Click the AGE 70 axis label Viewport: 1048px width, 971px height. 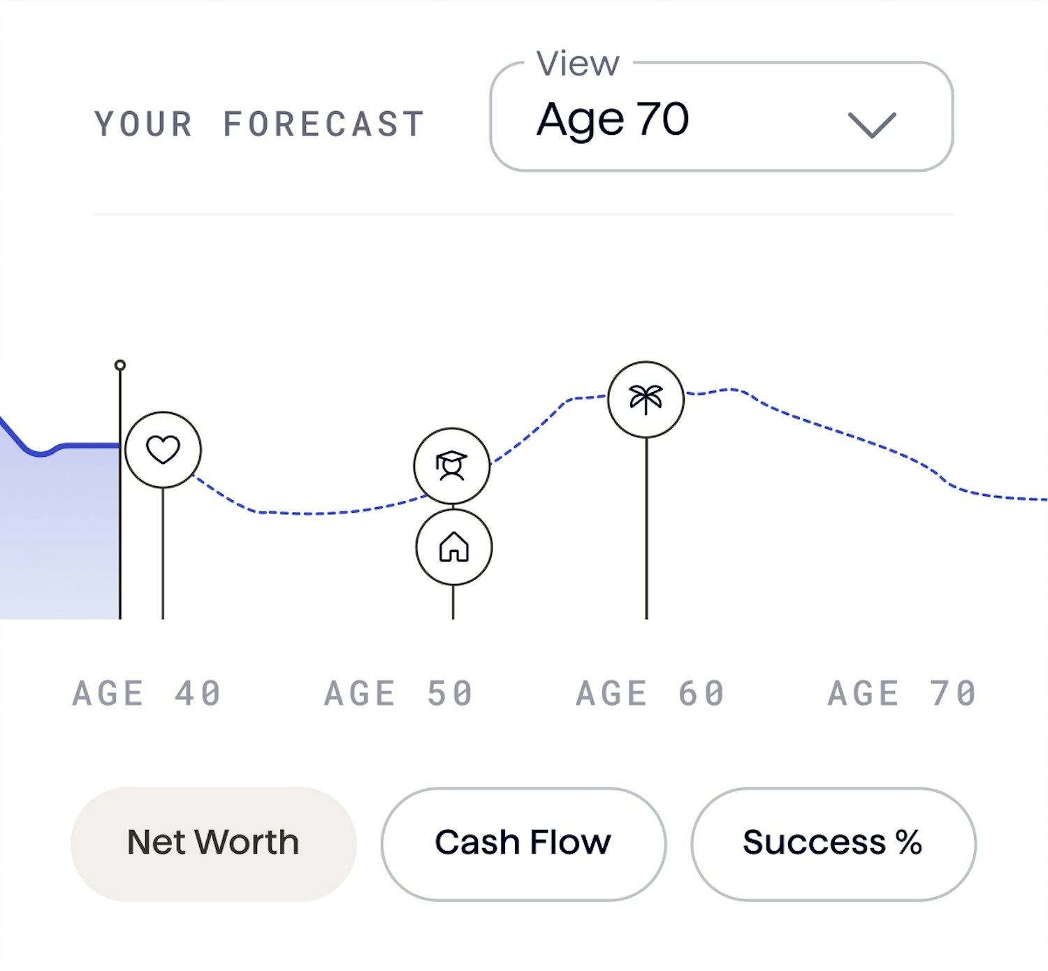click(x=902, y=694)
